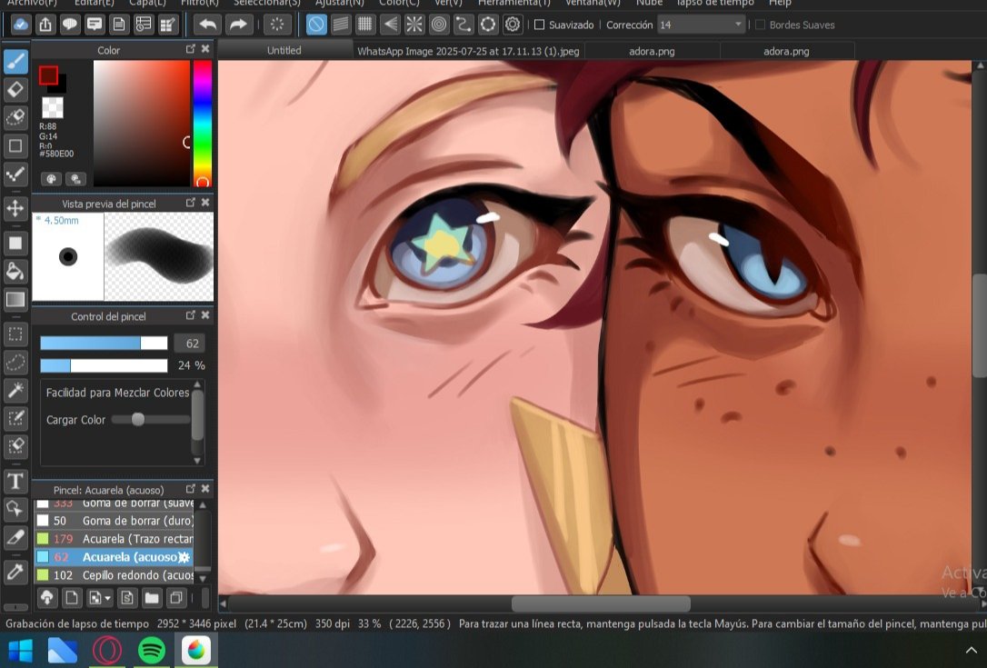Check the Bordes Suaves checkbox
Screen dimensions: 987x668
(x=760, y=25)
